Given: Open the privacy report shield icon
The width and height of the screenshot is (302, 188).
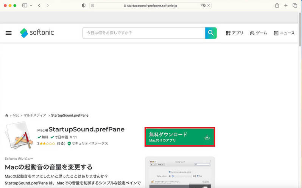Looking at the screenshot, I should (84, 6).
